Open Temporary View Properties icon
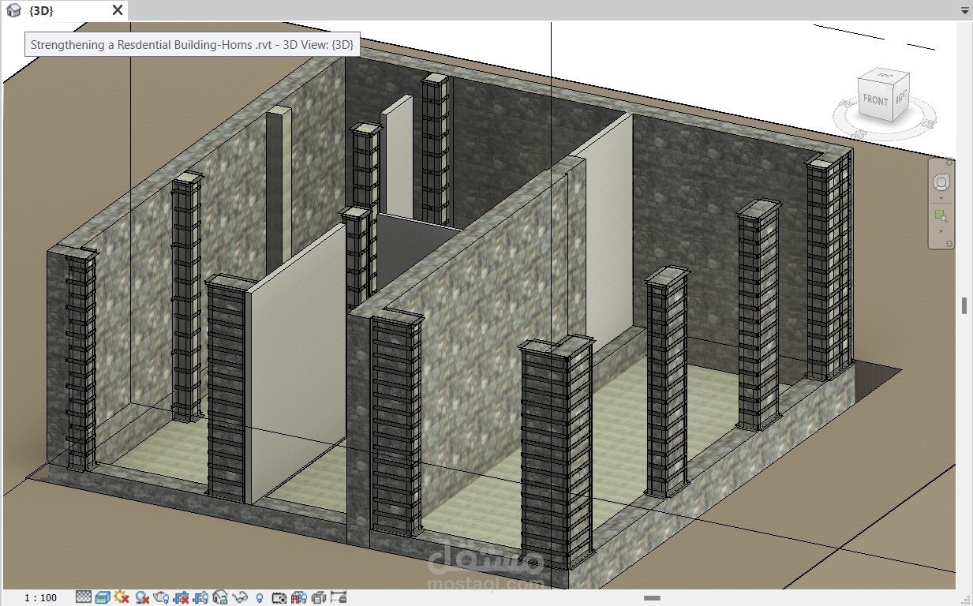 coord(279,597)
